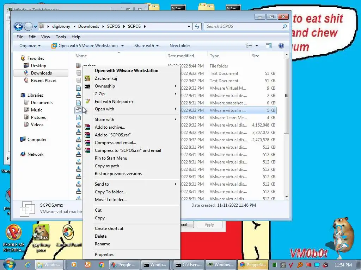The height and width of the screenshot is (270, 361).
Task: Click the magnifier icon in search box
Action: 285,26
